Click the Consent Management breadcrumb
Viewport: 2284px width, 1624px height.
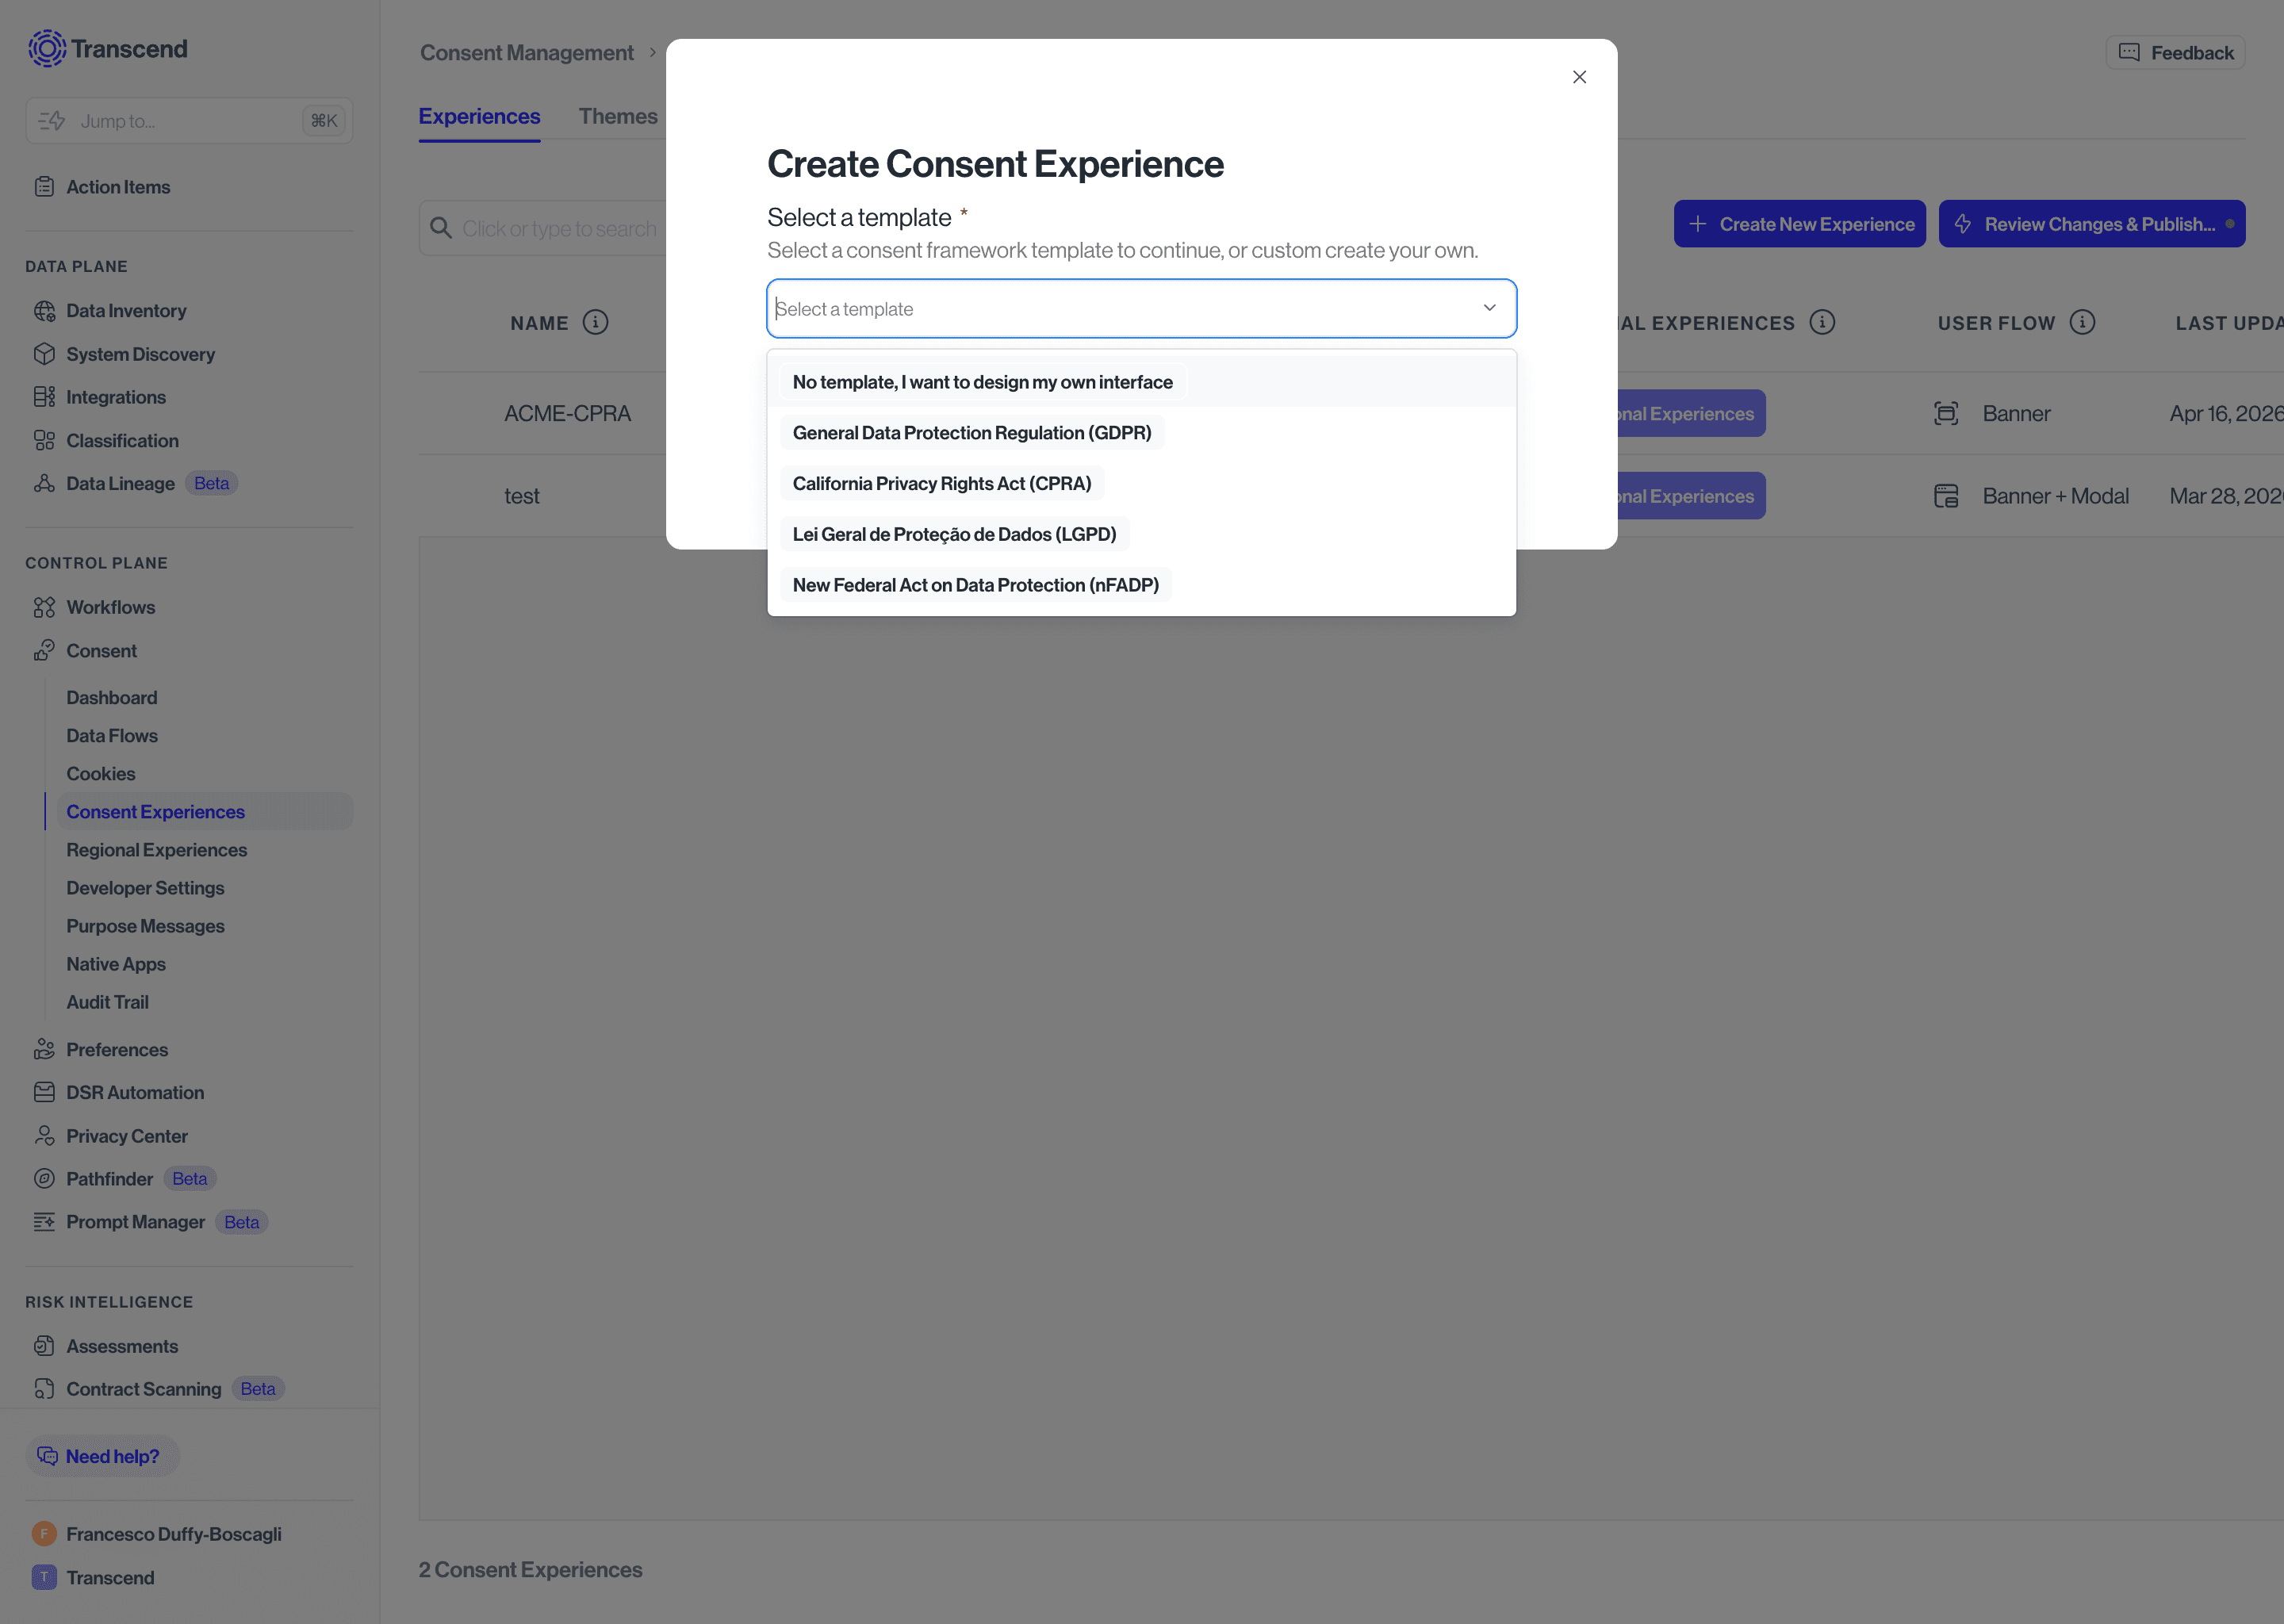point(526,52)
